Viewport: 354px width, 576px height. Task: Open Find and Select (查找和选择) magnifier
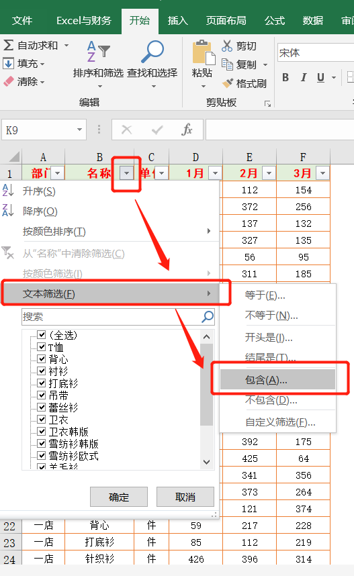click(152, 64)
